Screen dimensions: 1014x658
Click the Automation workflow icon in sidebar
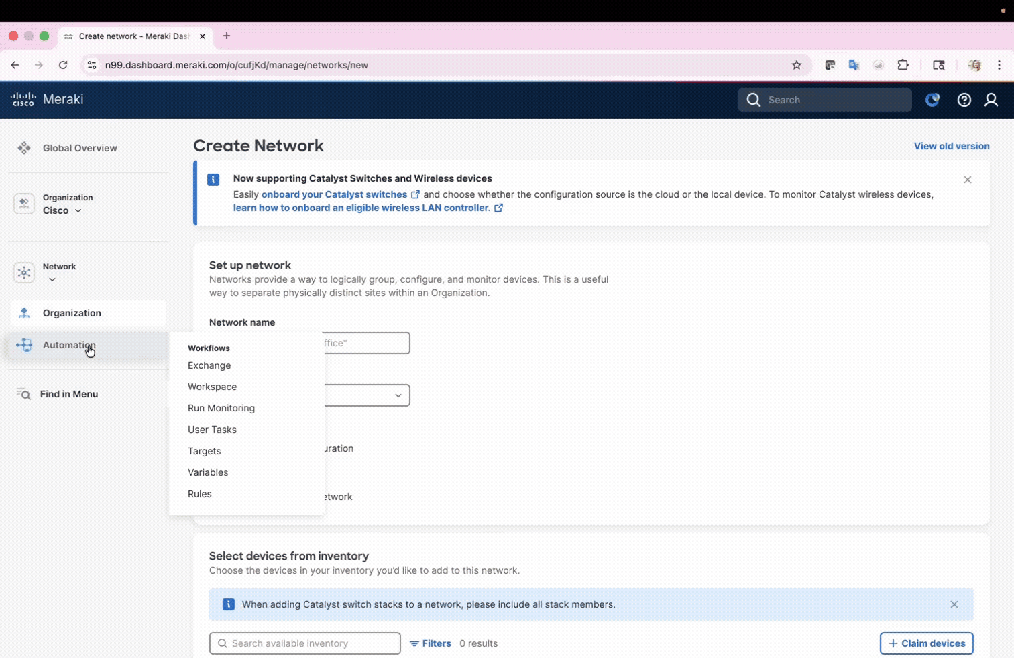[24, 345]
